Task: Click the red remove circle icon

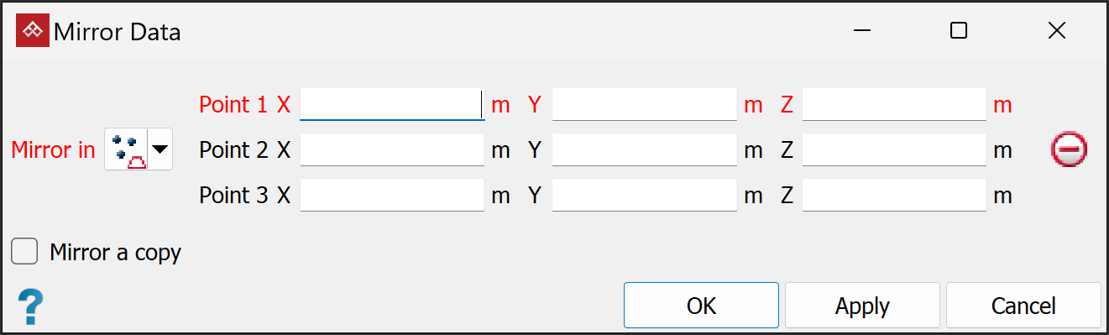Action: (x=1069, y=150)
